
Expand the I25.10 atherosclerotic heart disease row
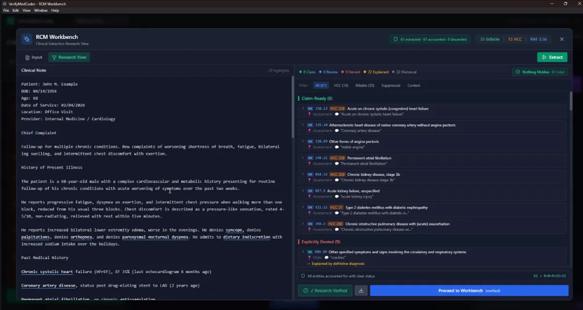(x=303, y=125)
